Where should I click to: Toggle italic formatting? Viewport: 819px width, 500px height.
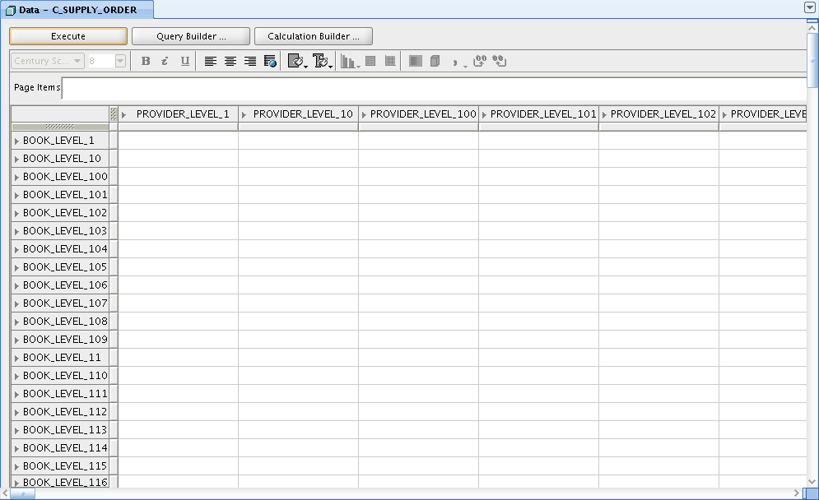(165, 61)
